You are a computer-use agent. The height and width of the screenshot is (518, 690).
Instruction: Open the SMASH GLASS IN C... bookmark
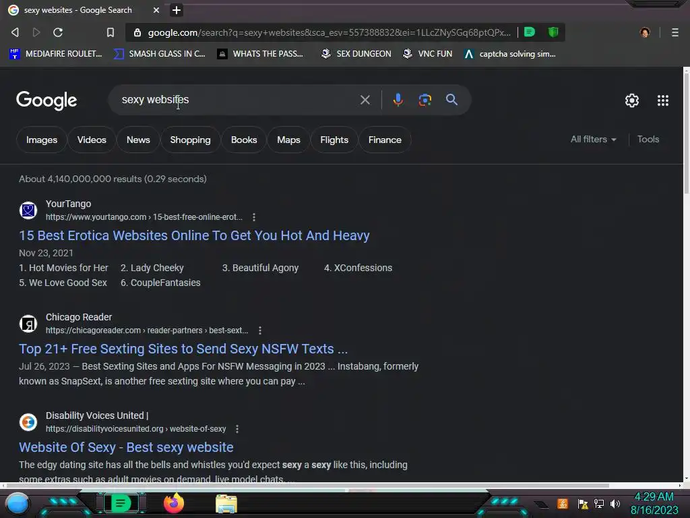click(x=159, y=54)
